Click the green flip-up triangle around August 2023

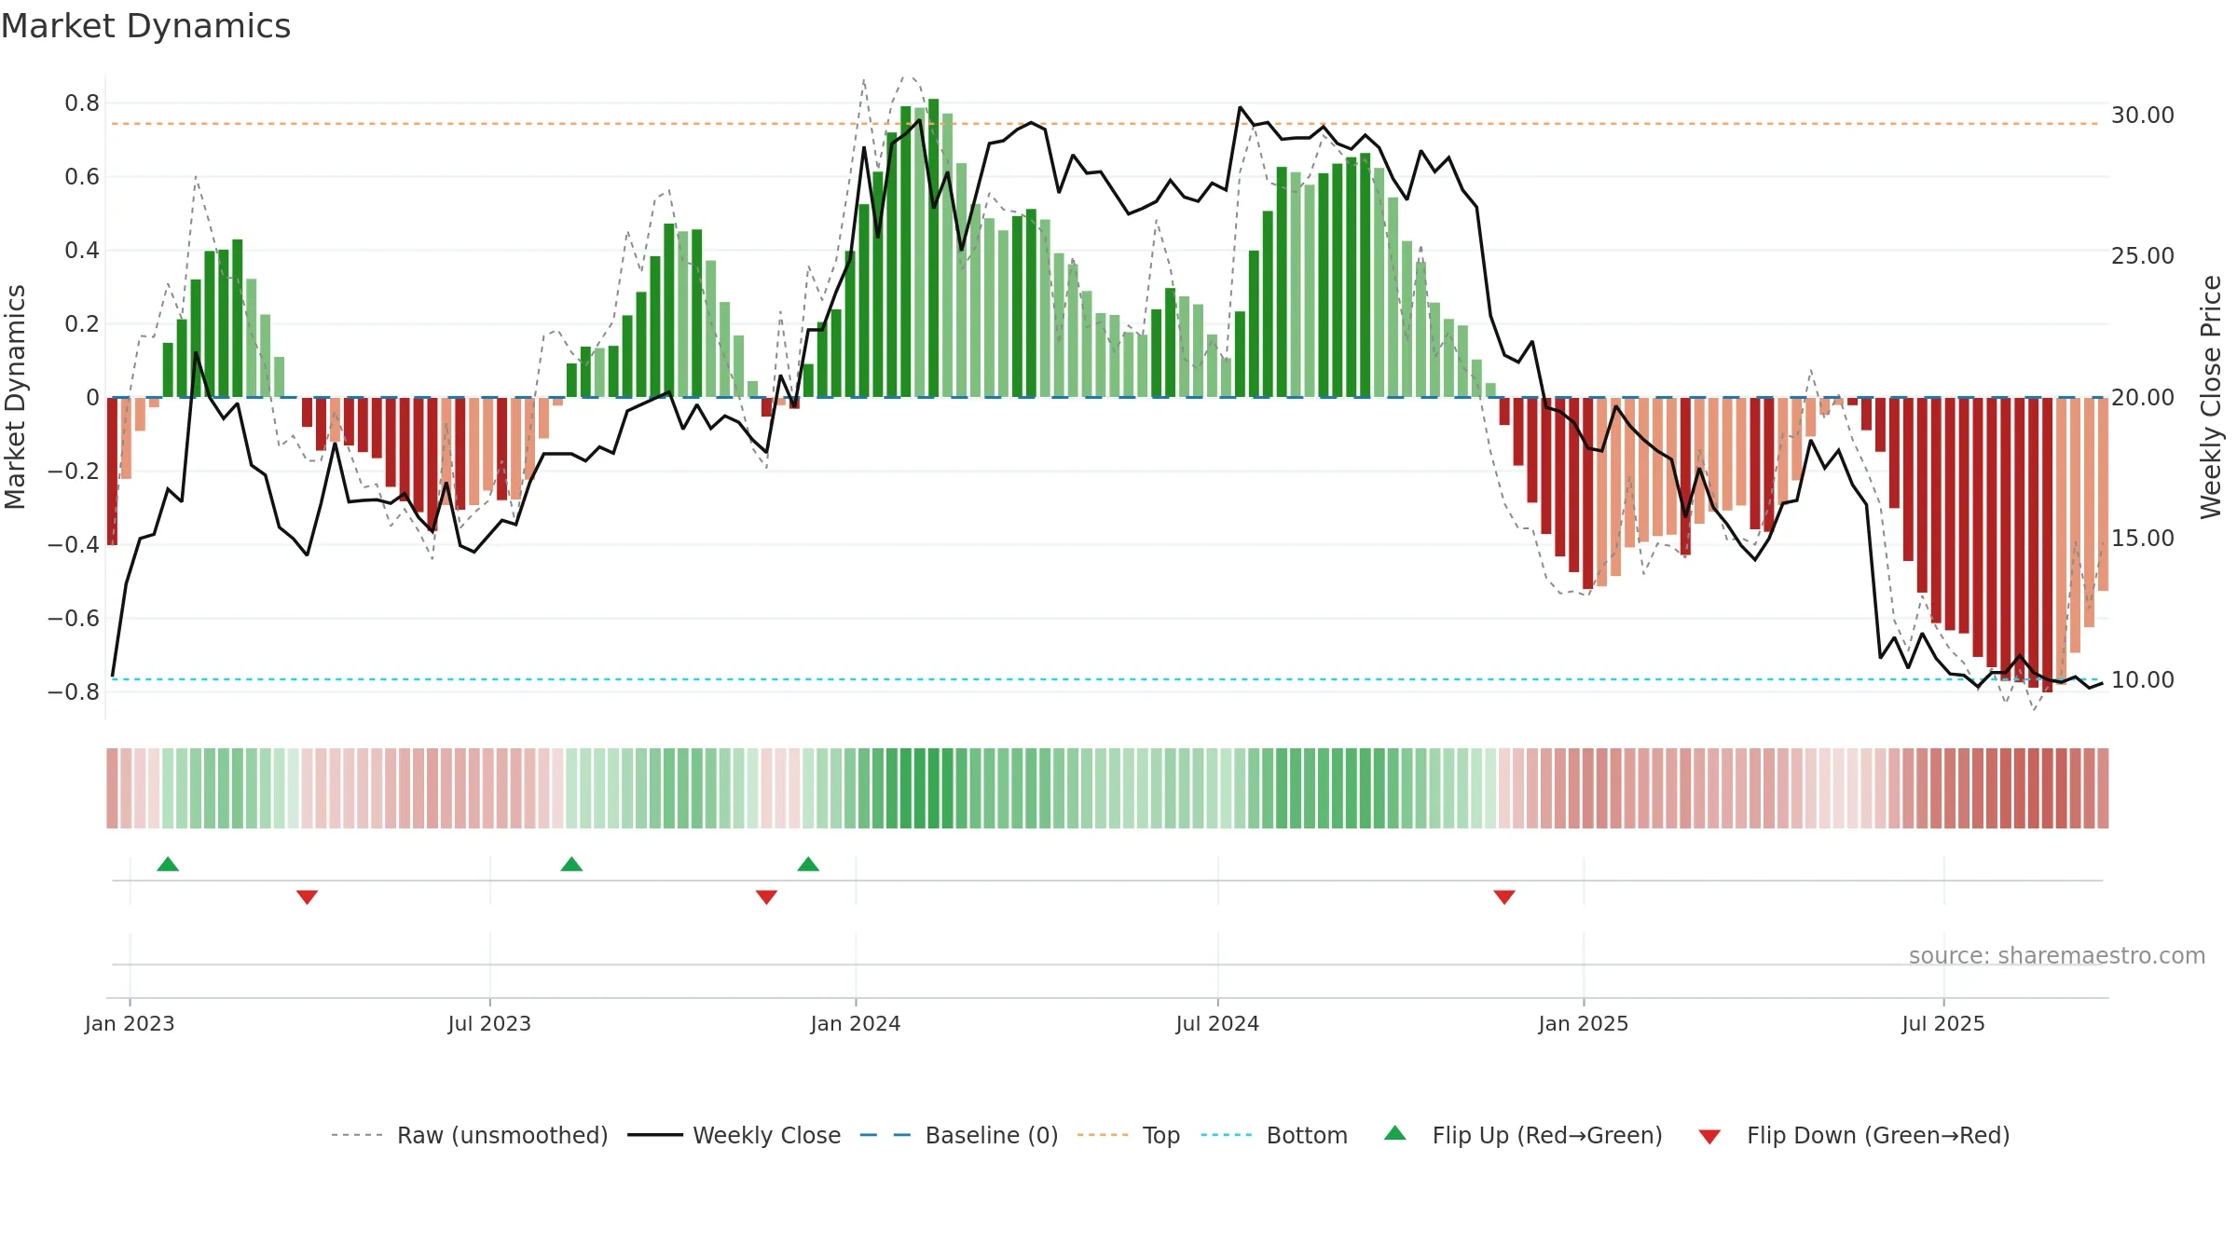(x=571, y=865)
